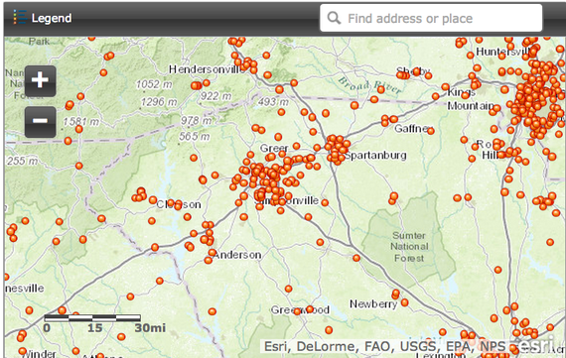This screenshot has width=566, height=358.
Task: Click the esri logo link
Action: [x=535, y=344]
